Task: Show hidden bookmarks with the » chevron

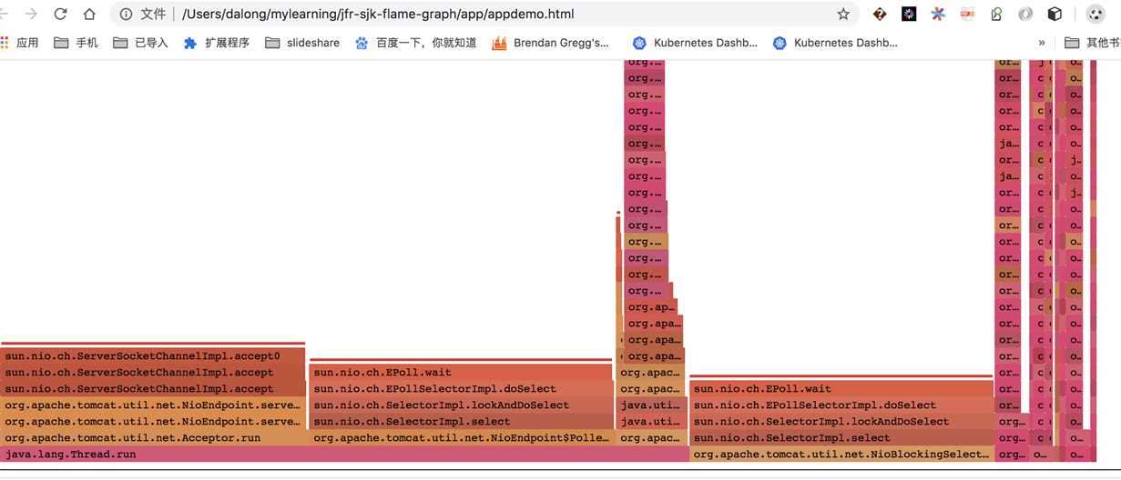Action: 1042,43
